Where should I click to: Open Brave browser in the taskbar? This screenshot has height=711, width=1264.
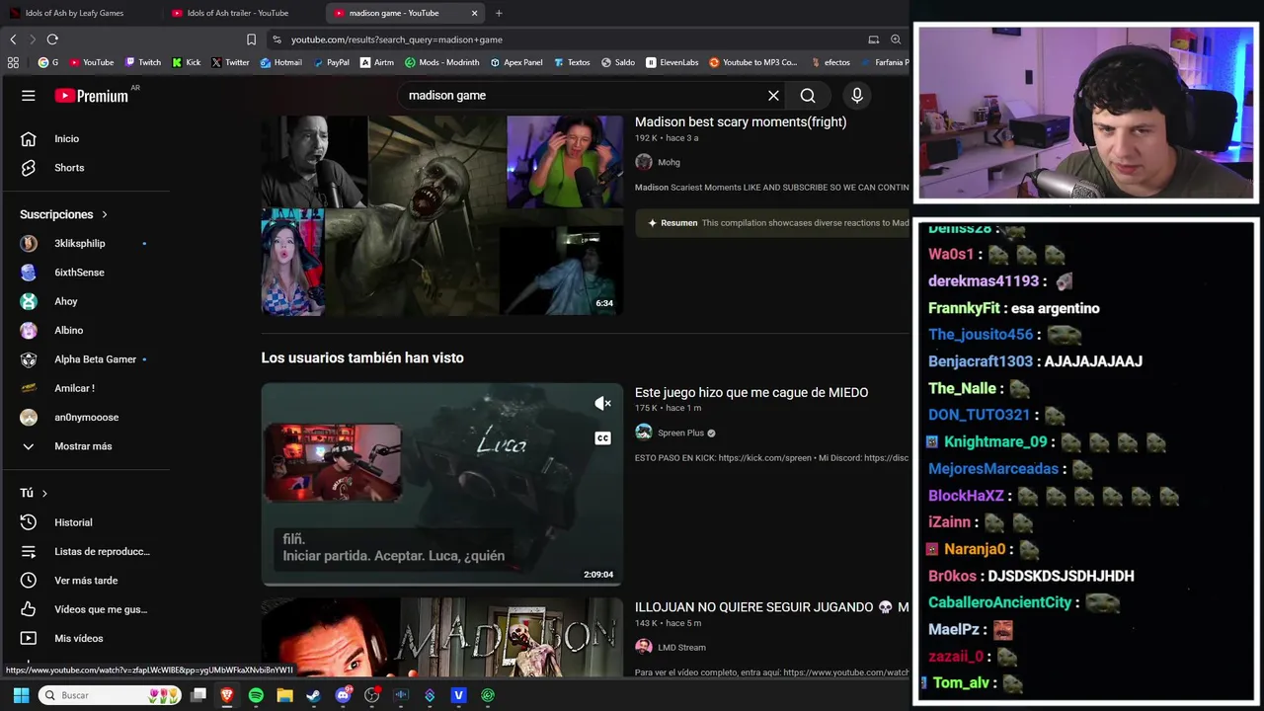(227, 695)
